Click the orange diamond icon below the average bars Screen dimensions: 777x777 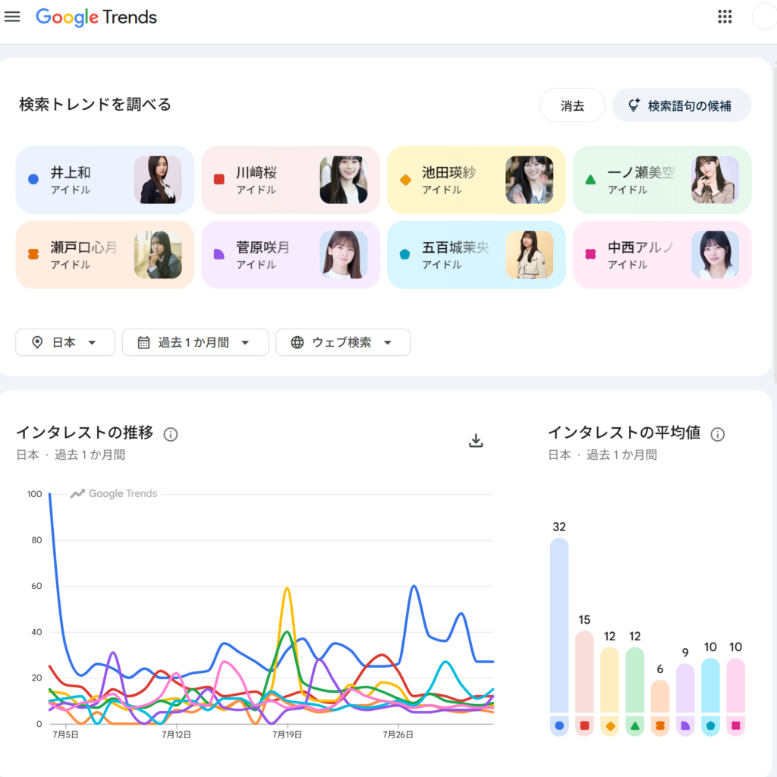[x=610, y=726]
